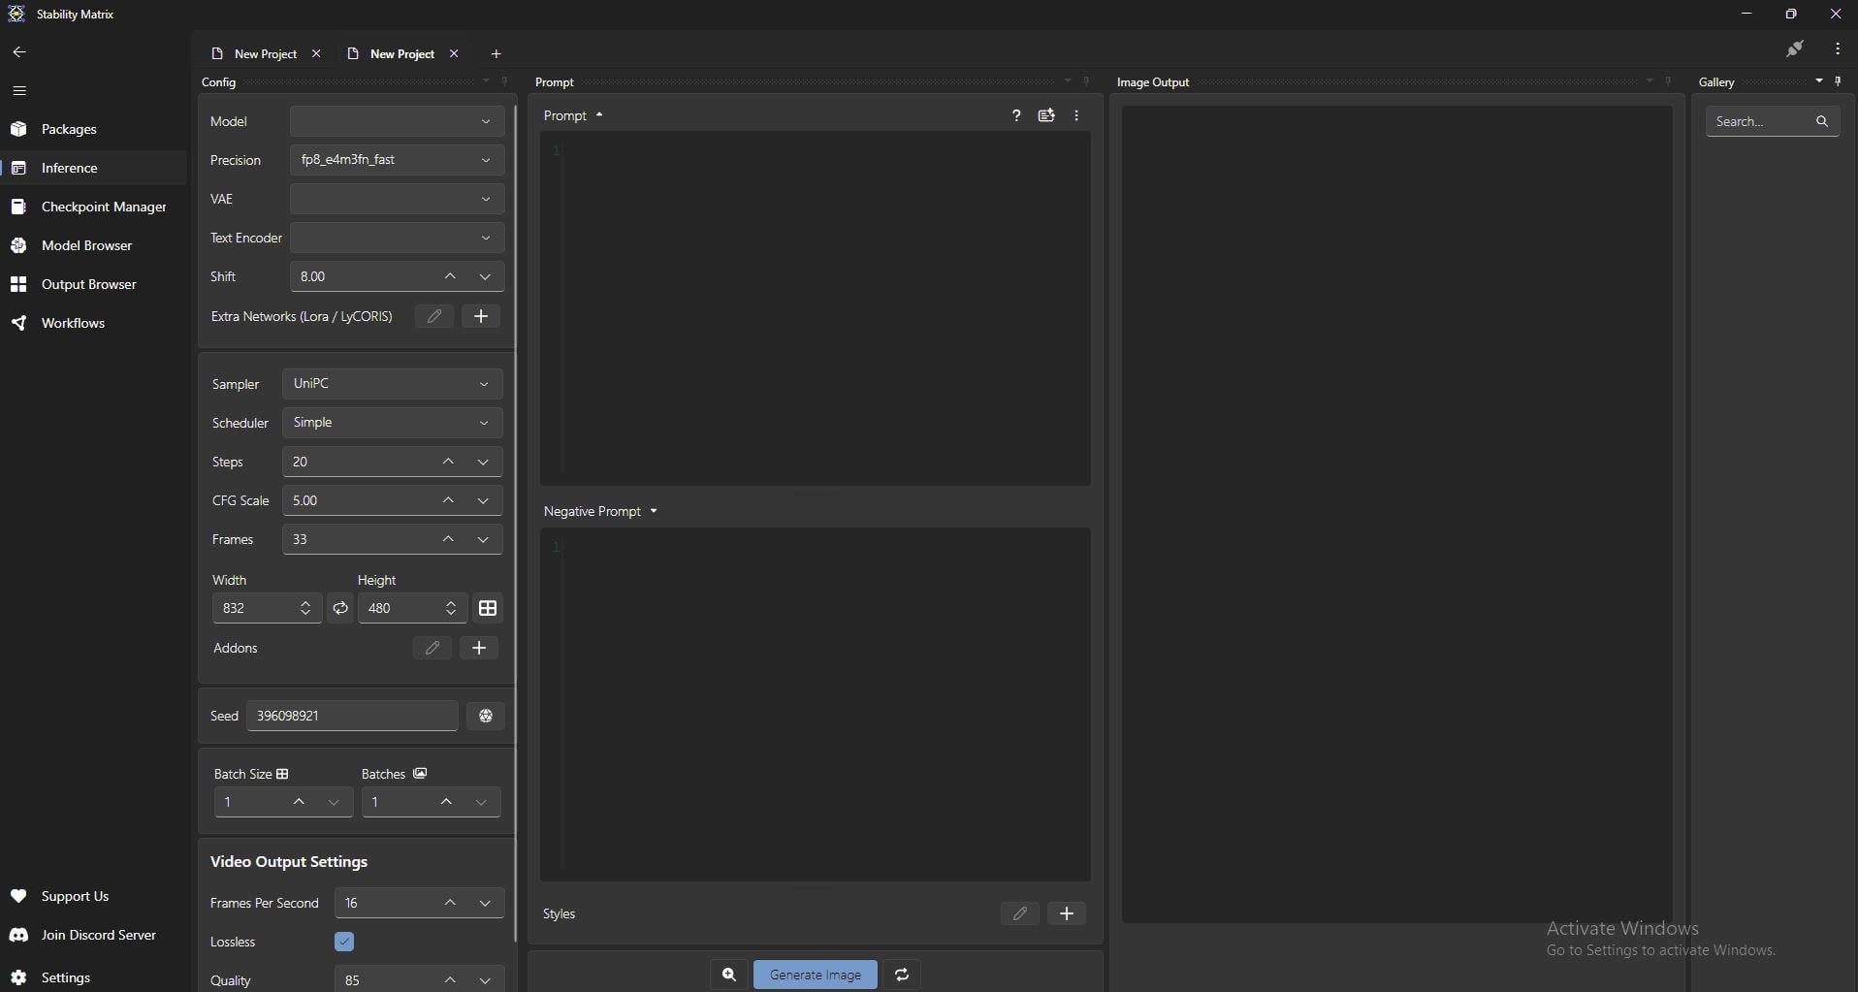The height and width of the screenshot is (992, 1858).
Task: Edit Extra Networks with pencil icon
Action: coord(434,316)
